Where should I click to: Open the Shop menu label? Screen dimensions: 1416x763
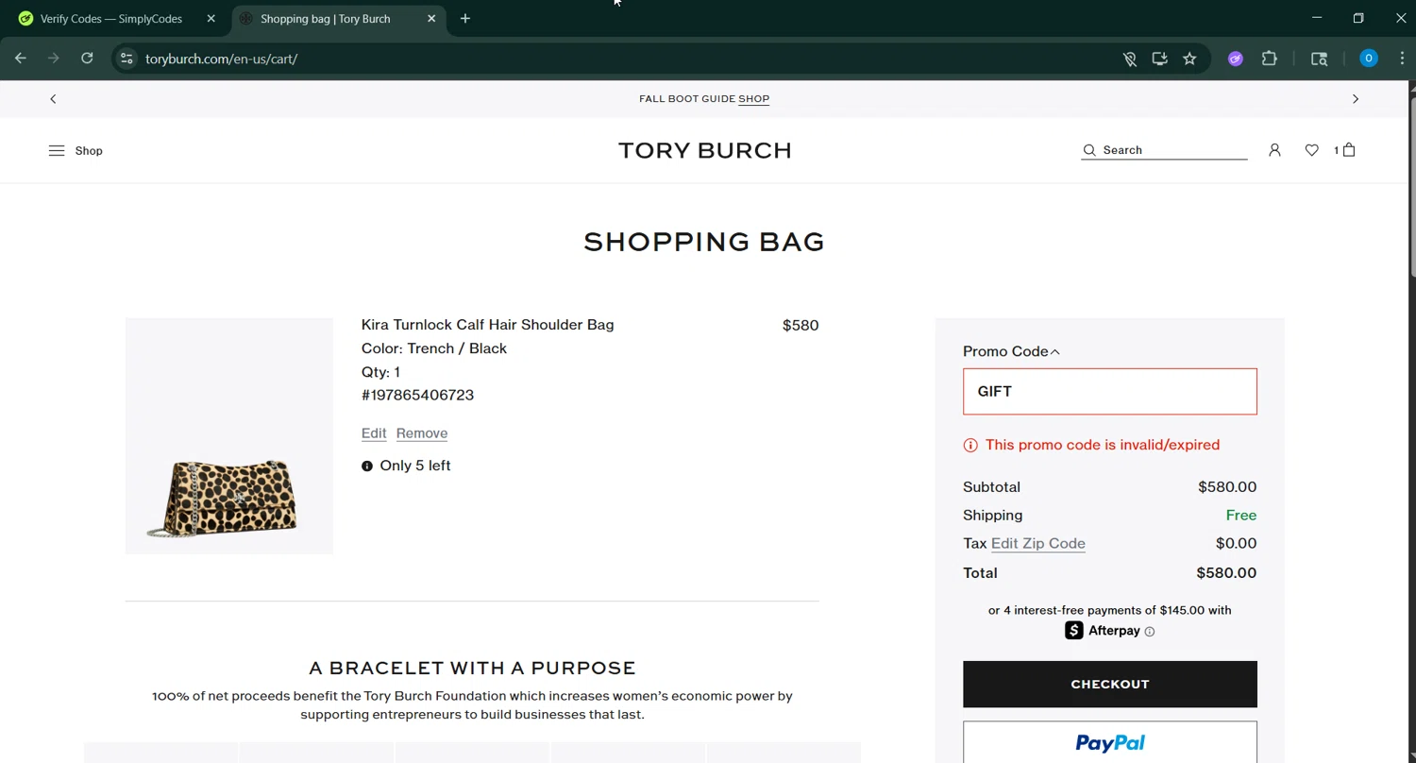tap(89, 151)
